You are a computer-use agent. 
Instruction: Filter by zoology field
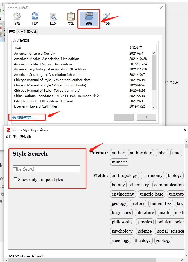coord(163,240)
